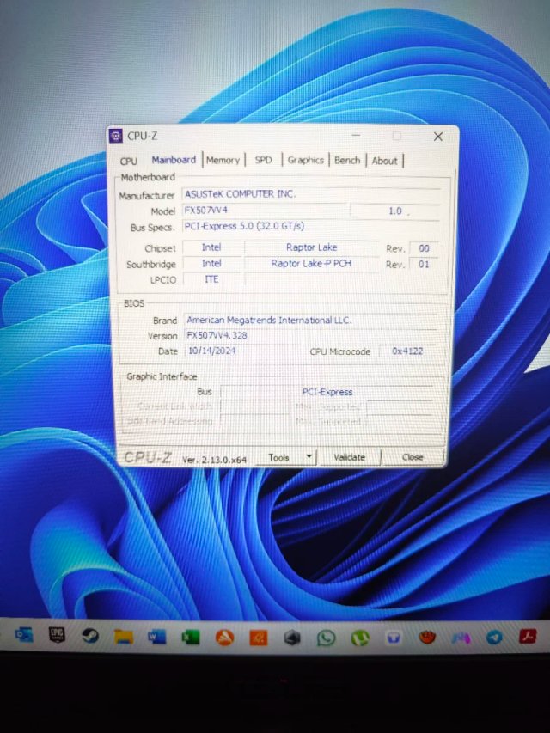Open the gray cube app in the taskbar
The height and width of the screenshot is (733, 550).
point(292,638)
